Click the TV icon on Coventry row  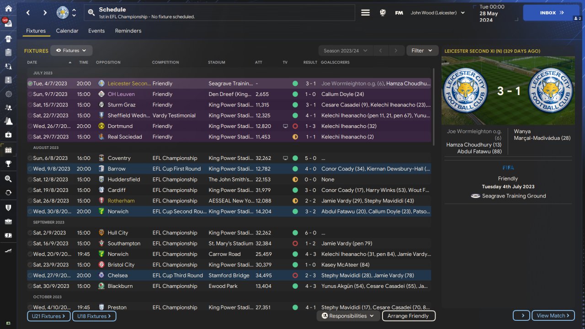coord(286,158)
